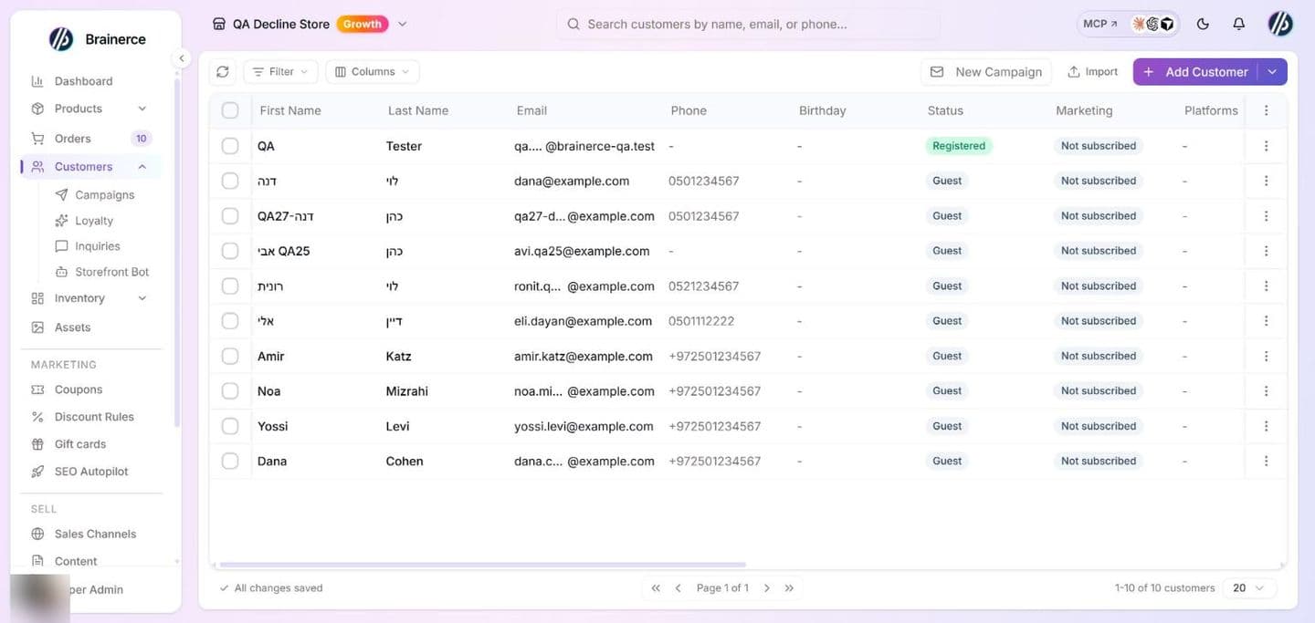Collapse the sidebar with the arrow button
1315x623 pixels.
[x=182, y=58]
